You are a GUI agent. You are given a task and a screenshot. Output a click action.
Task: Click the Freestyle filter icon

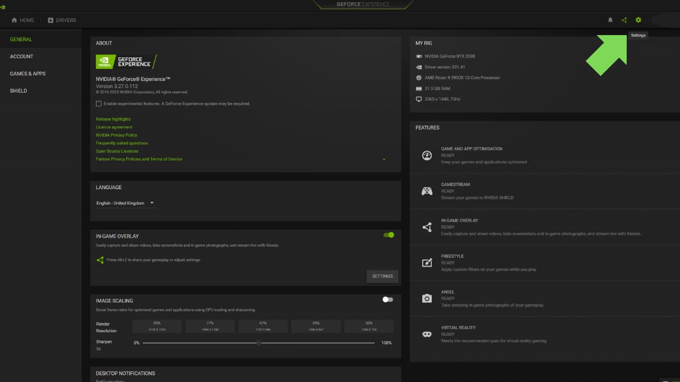tap(427, 262)
